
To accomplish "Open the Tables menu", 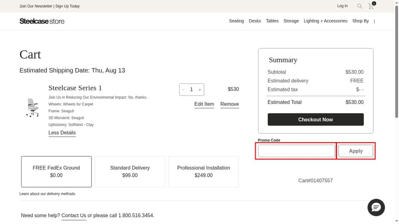I will coord(272,21).
